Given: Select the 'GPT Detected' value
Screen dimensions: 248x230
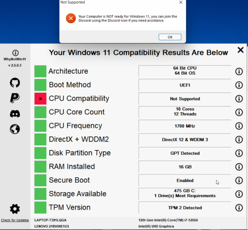Looking at the screenshot, I should [x=185, y=153].
